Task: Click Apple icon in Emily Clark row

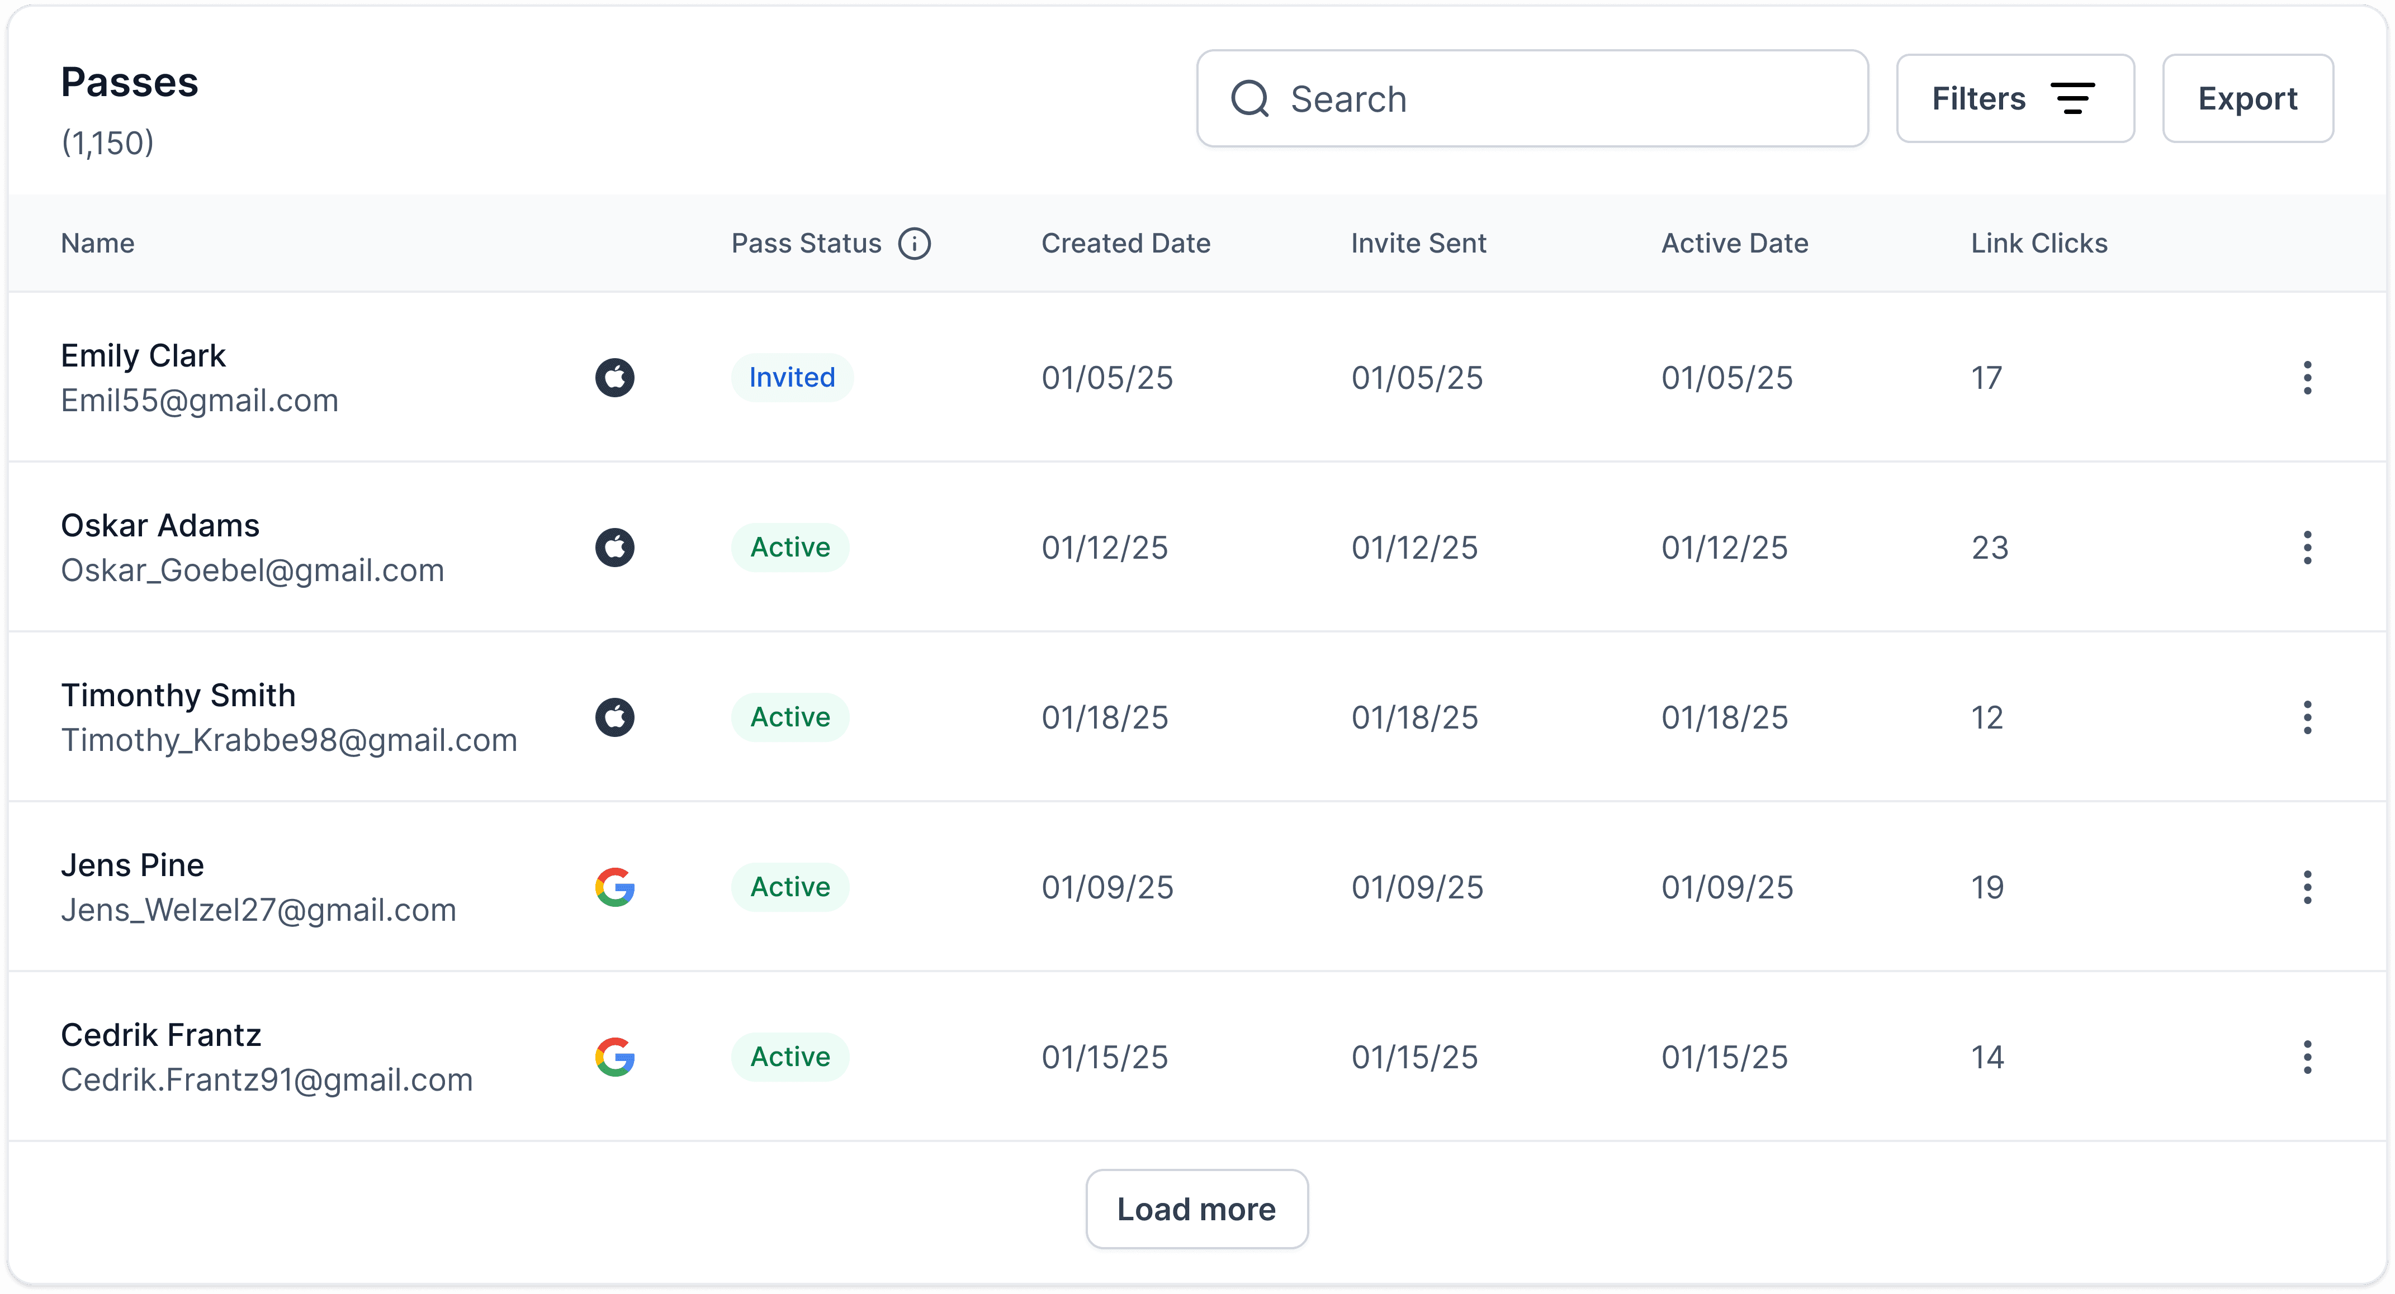Action: (x=614, y=377)
